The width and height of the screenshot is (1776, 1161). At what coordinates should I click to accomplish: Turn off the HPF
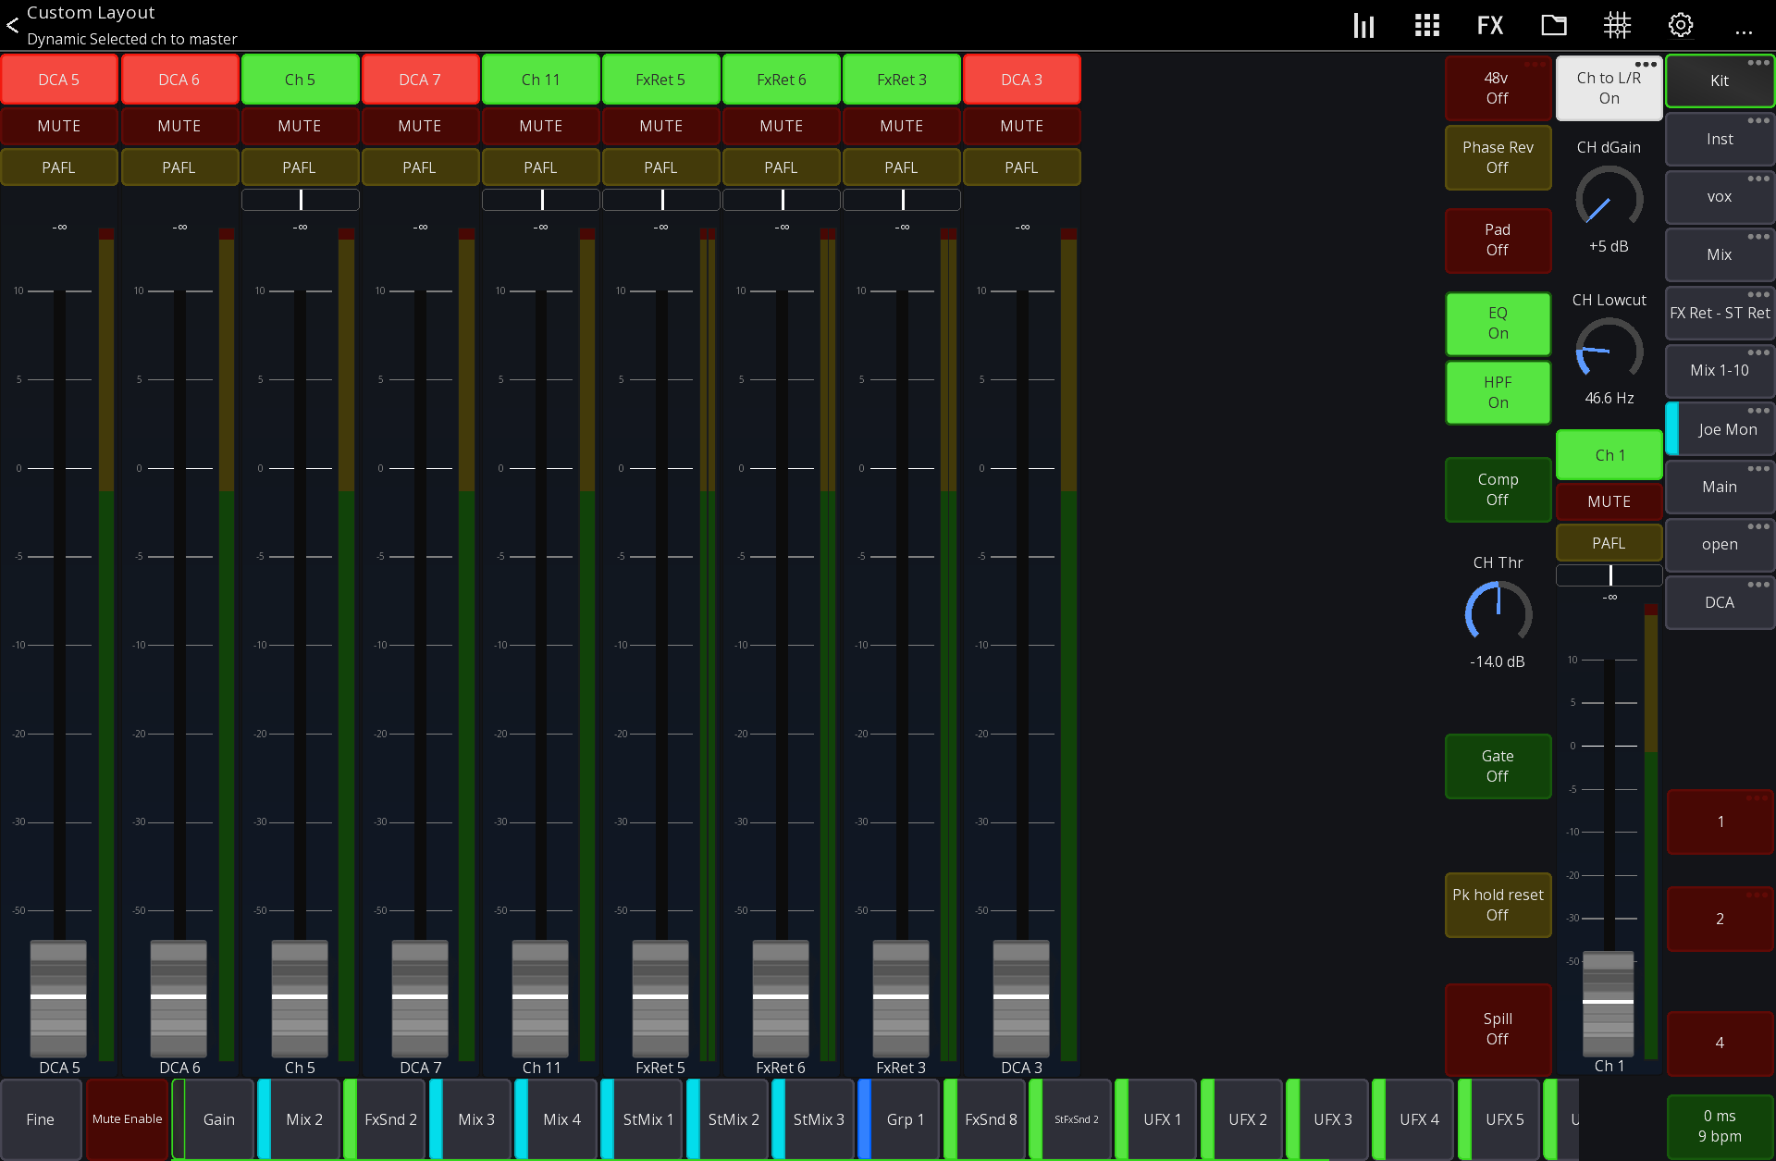(1498, 393)
